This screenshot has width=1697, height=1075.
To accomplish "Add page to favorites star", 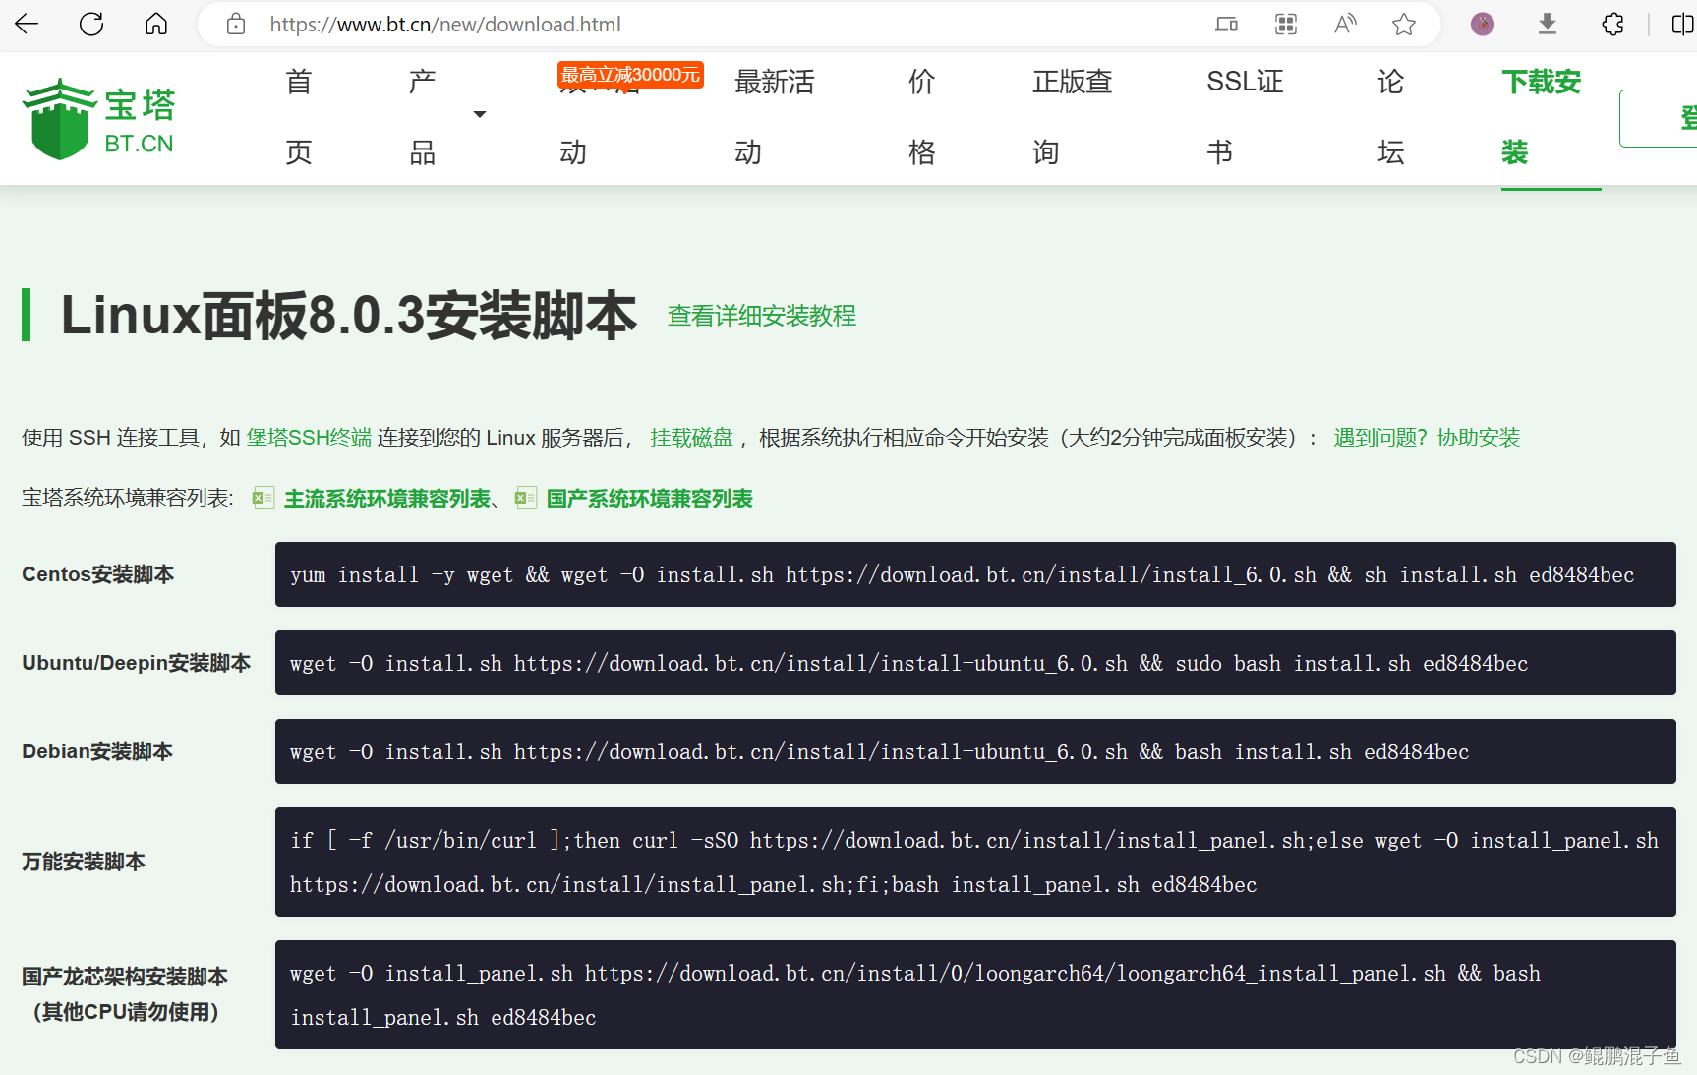I will point(1404,24).
